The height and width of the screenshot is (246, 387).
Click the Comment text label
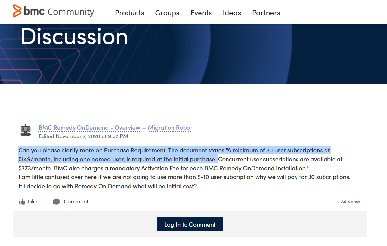pyautogui.click(x=76, y=201)
